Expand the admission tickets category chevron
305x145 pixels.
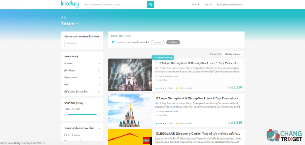click(x=99, y=71)
